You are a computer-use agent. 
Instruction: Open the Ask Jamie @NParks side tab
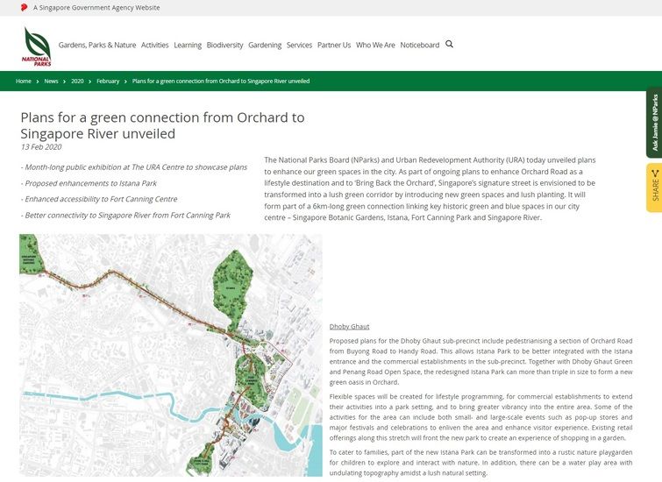pos(653,123)
